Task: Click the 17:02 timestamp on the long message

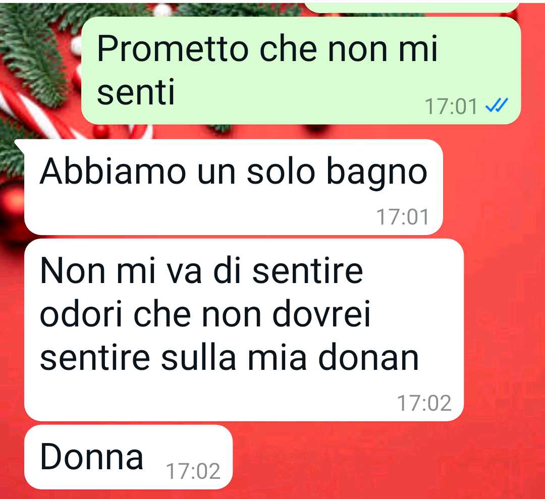Action: pos(424,403)
